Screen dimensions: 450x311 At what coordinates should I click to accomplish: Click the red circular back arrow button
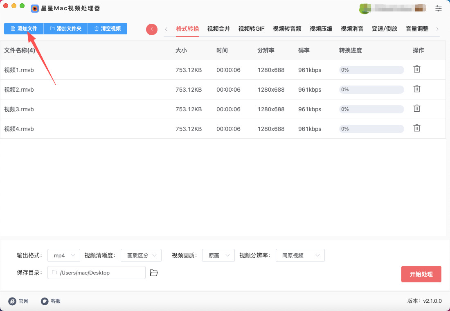coord(152,29)
